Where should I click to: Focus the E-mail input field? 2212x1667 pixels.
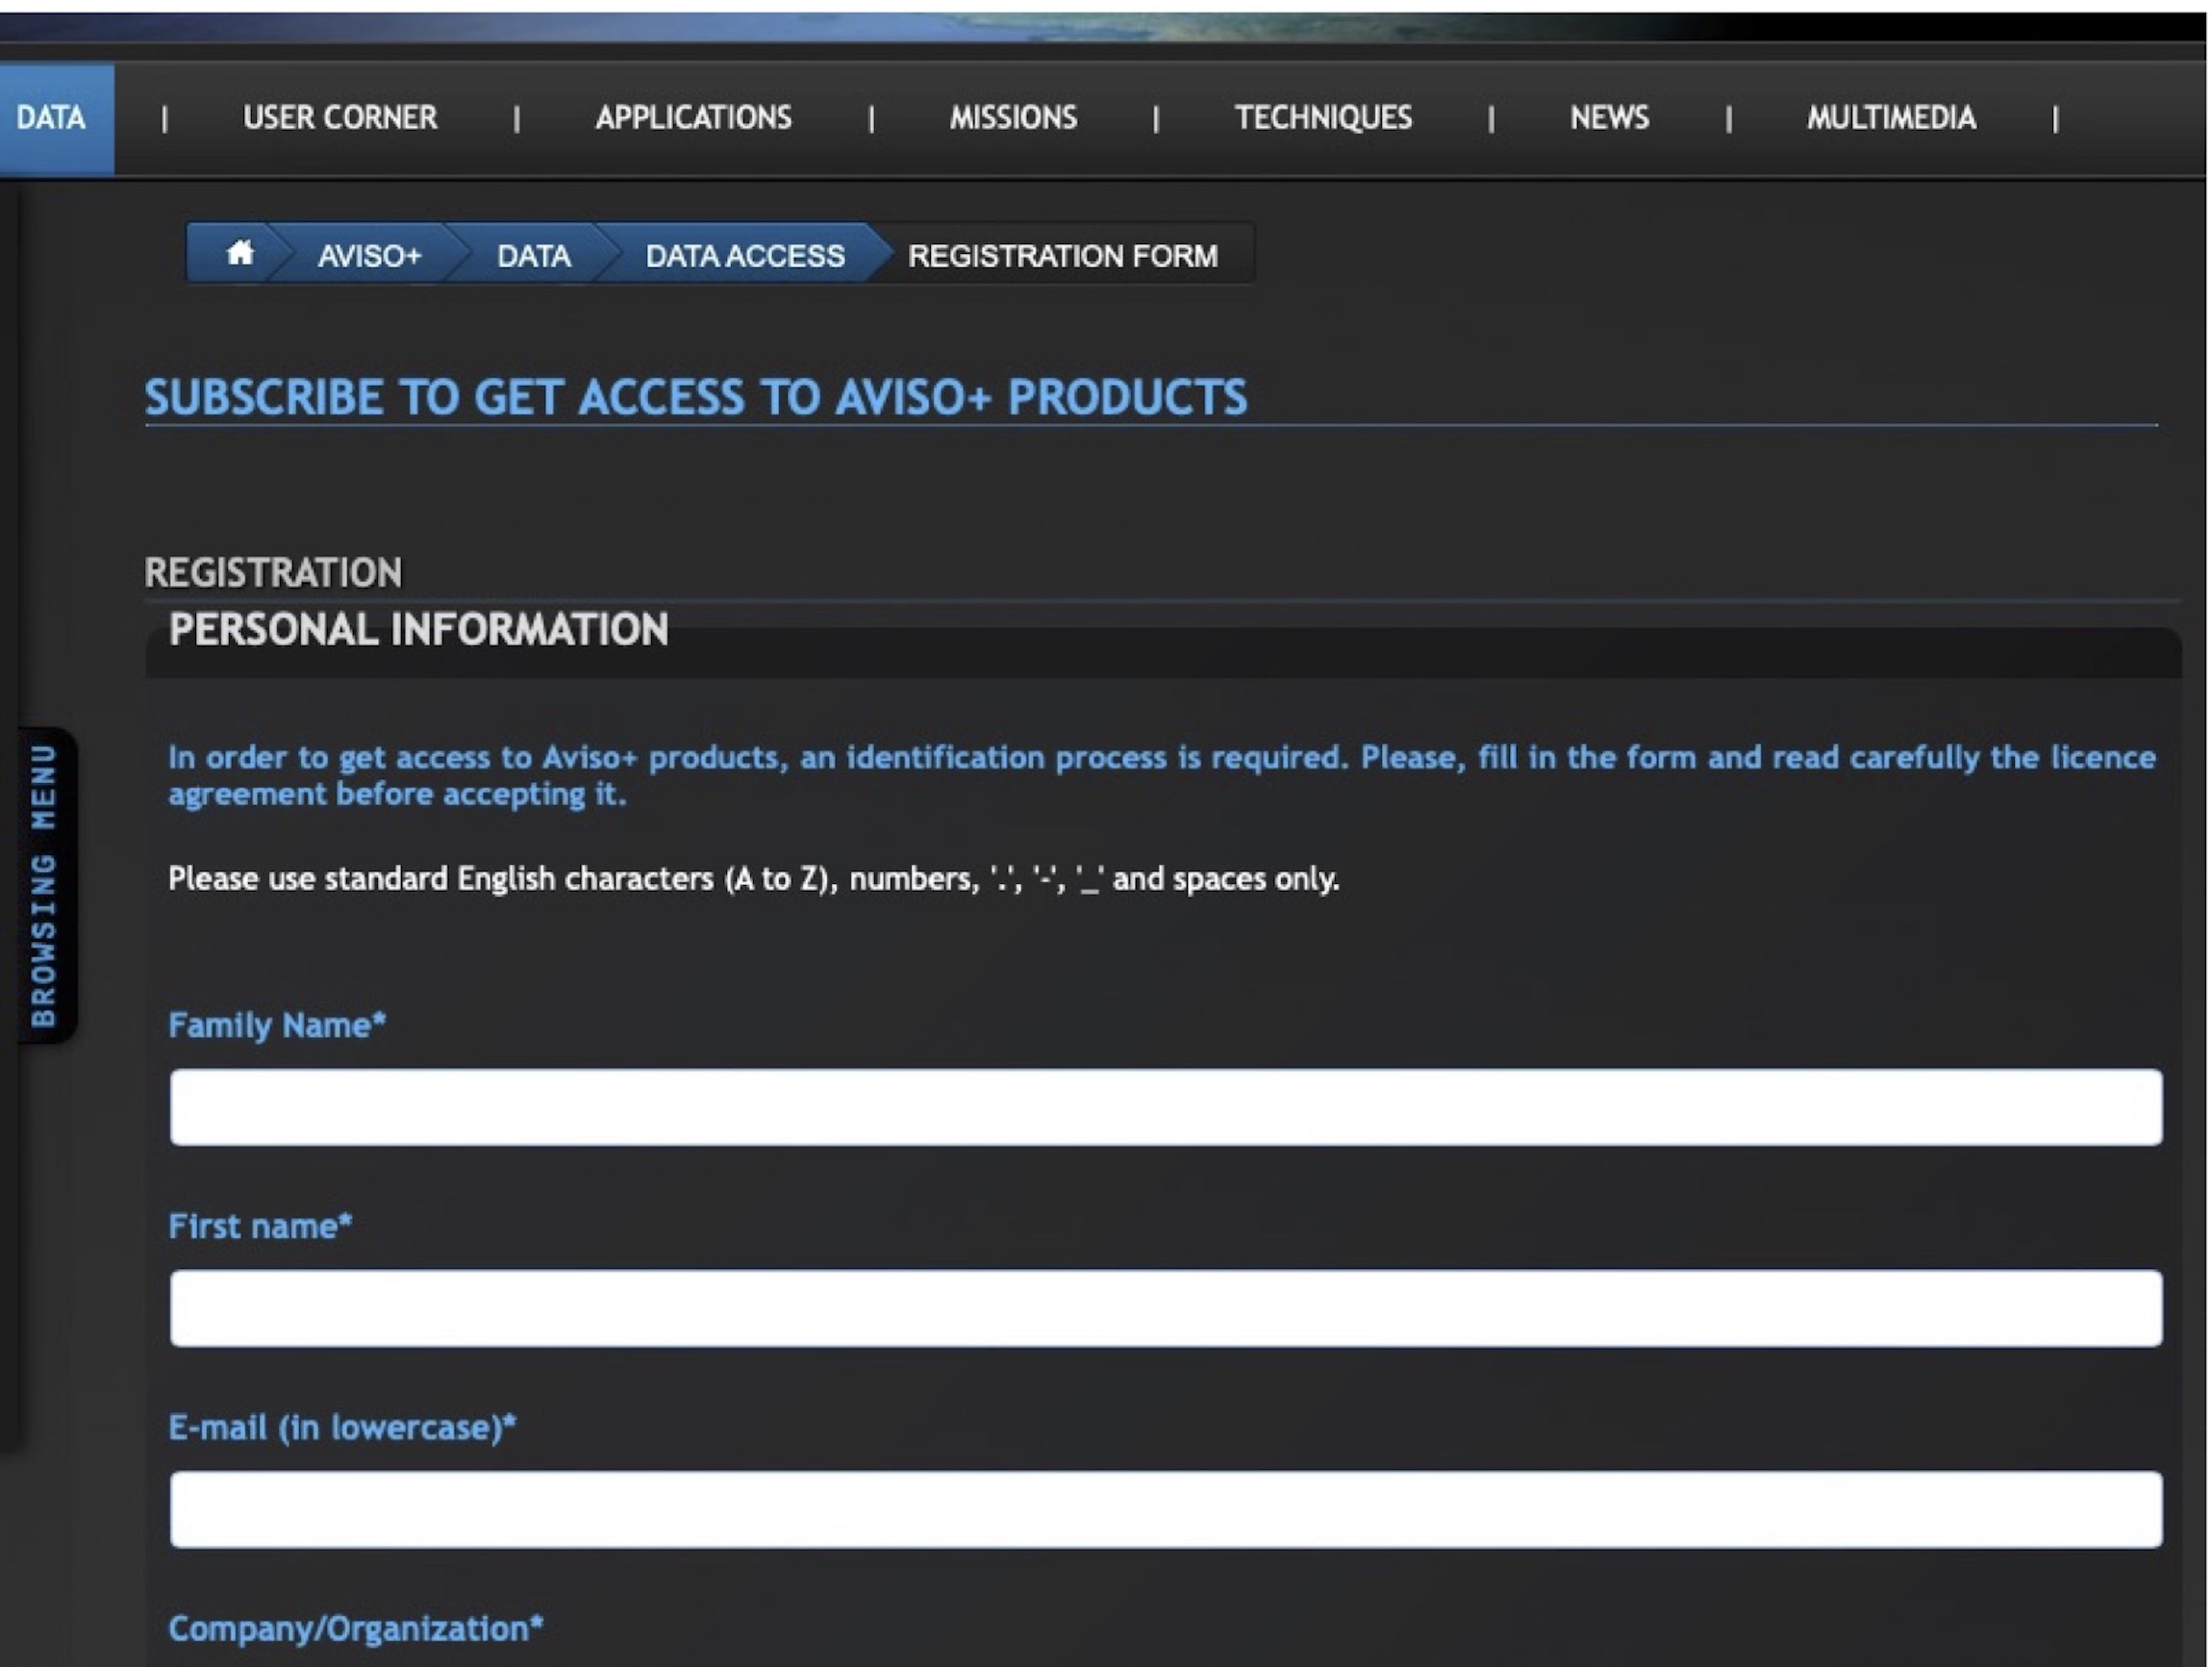[x=1166, y=1509]
